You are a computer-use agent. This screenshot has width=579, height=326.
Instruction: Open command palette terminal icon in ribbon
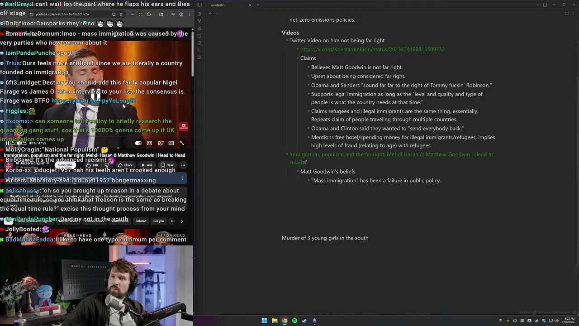click(199, 50)
